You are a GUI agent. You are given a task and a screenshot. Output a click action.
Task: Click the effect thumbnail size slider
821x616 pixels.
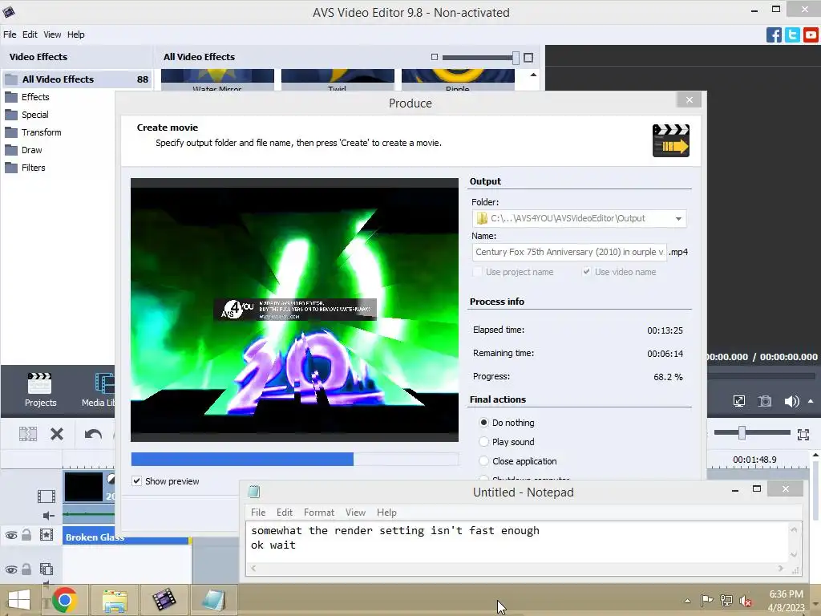(x=516, y=58)
